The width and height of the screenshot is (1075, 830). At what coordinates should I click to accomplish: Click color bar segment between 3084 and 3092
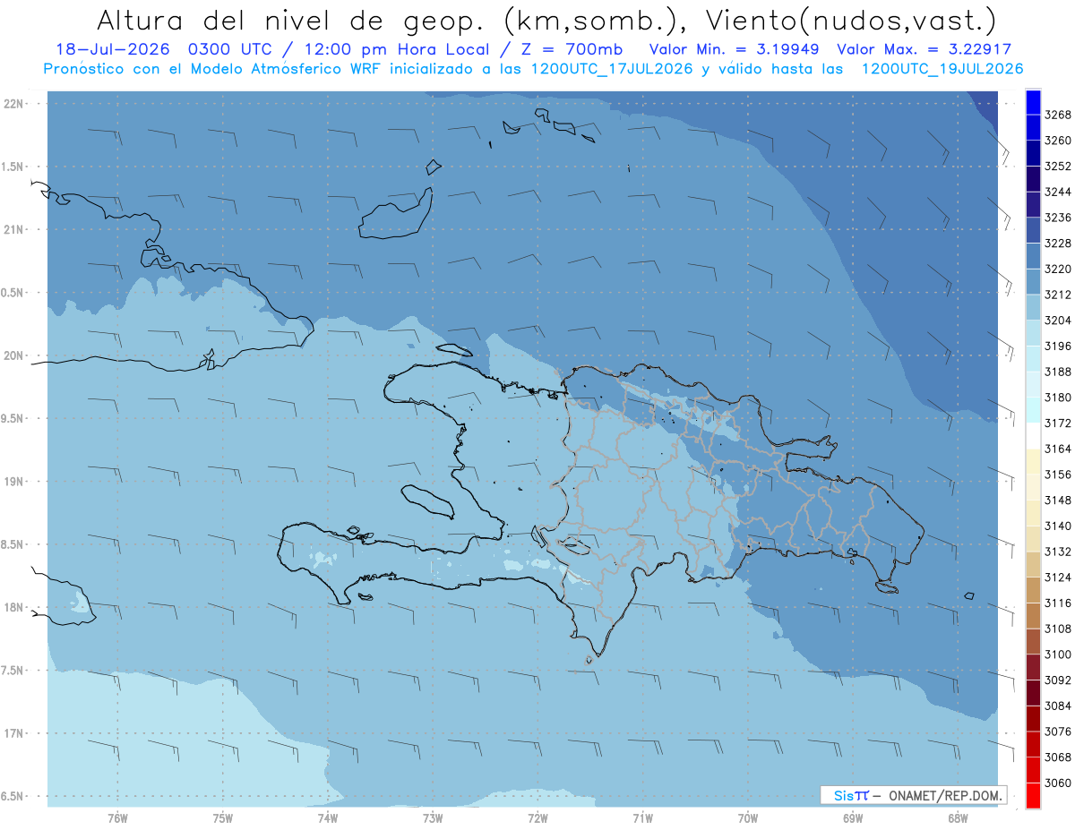[x=1033, y=693]
